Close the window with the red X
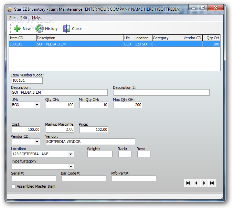233x209 pixels. point(215,8)
